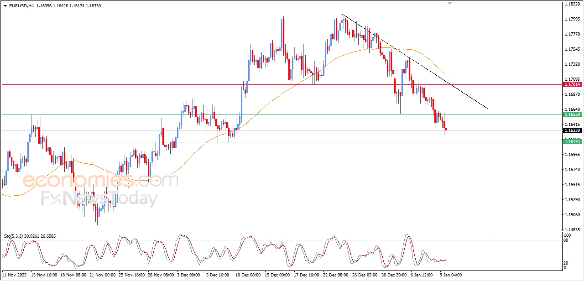The image size is (584, 281).
Task: Click the open price 1.16356 in header
Action: point(45,6)
